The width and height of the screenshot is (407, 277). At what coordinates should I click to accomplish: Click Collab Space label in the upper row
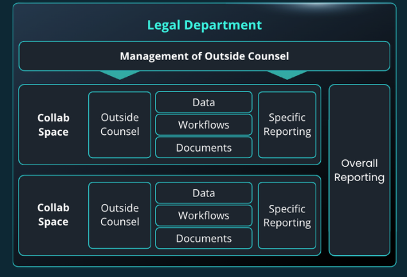click(54, 125)
